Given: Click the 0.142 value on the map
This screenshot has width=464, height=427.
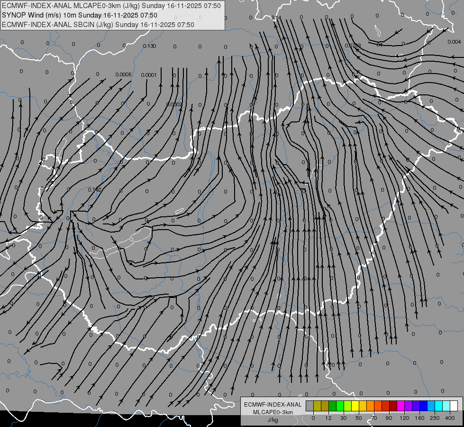Looking at the screenshot, I should (x=95, y=190).
